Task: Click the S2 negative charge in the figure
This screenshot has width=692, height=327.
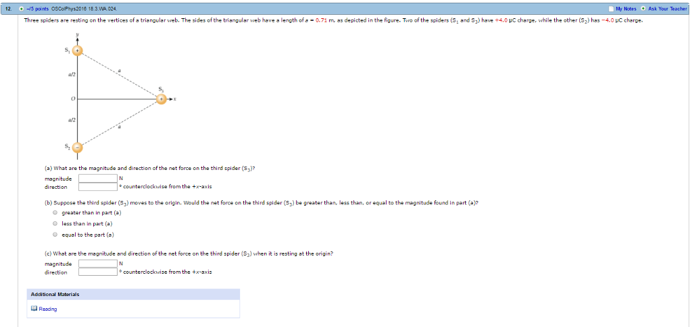Action: click(x=77, y=147)
